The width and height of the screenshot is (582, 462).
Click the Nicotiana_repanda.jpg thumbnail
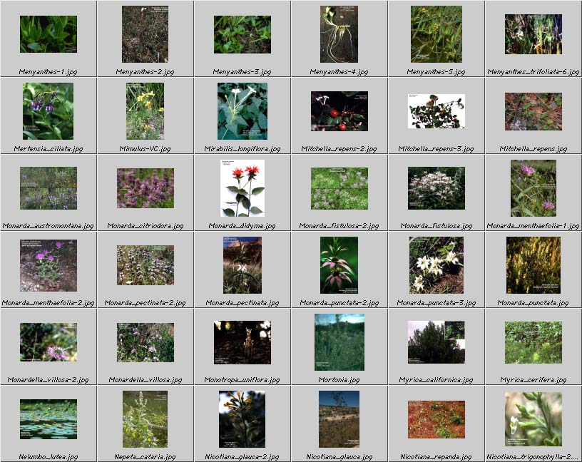436,419
